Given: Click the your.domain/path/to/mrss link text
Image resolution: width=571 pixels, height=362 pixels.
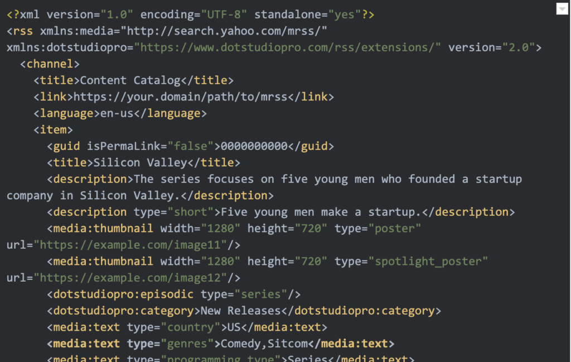Looking at the screenshot, I should click(180, 97).
